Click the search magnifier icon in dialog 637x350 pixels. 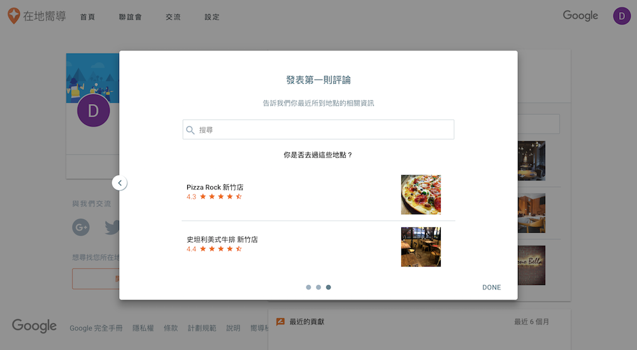(x=190, y=130)
